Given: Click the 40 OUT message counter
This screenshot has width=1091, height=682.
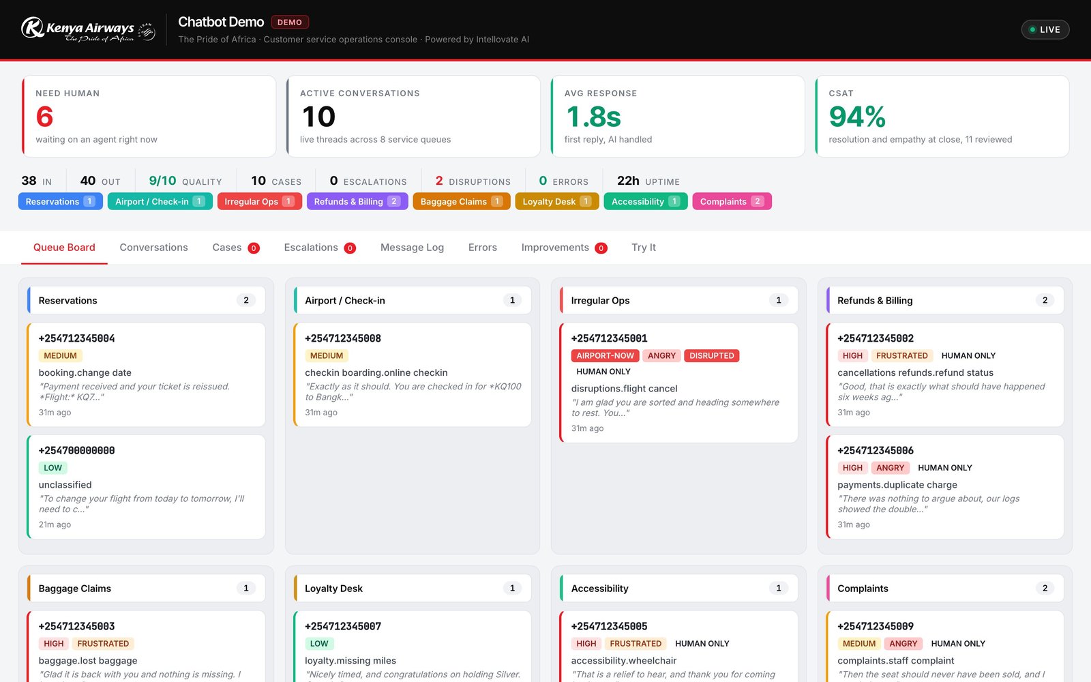Looking at the screenshot, I should point(100,181).
